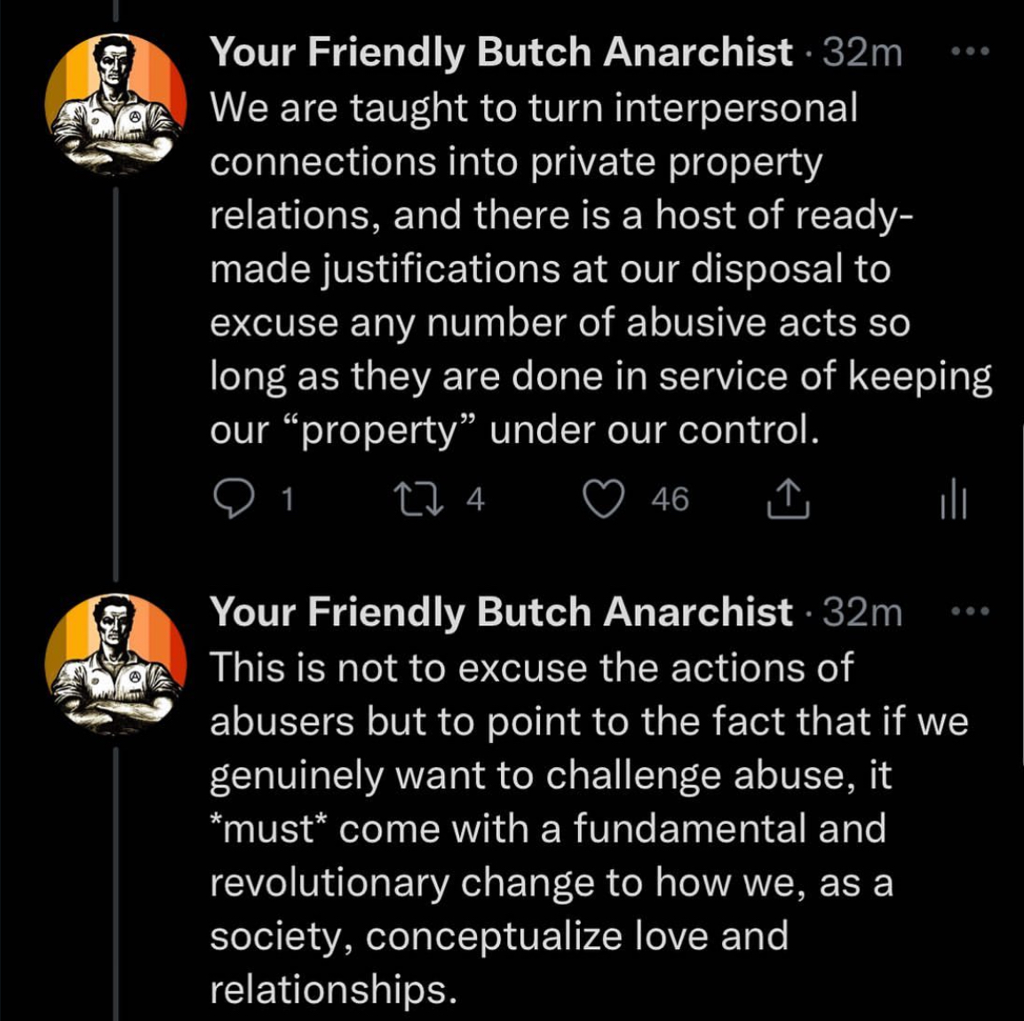Open more options on the first tweet
The width and height of the screenshot is (1024, 1021).
(x=969, y=52)
